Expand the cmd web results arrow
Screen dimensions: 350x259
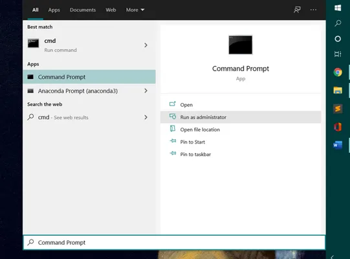pyautogui.click(x=146, y=117)
